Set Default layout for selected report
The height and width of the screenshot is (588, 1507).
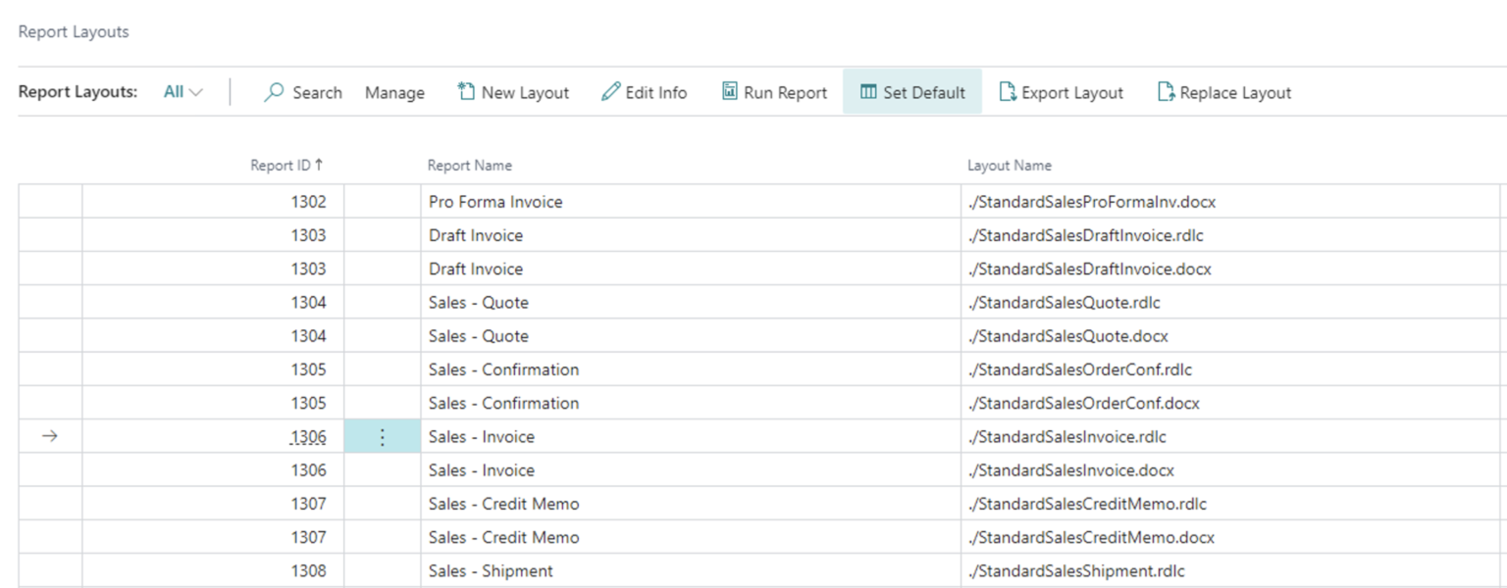911,92
